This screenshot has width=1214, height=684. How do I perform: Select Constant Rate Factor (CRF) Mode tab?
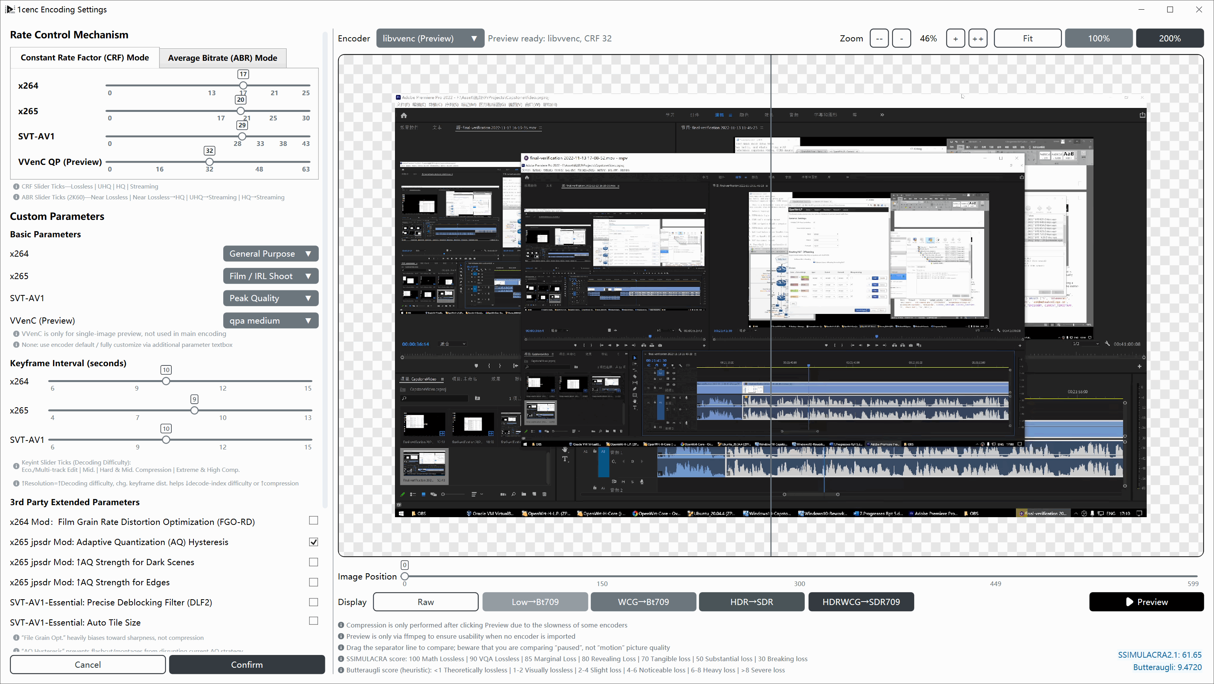point(85,58)
